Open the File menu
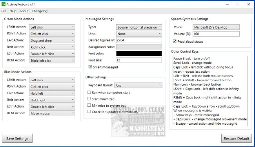This screenshot has width=255, height=147. tap(4, 11)
